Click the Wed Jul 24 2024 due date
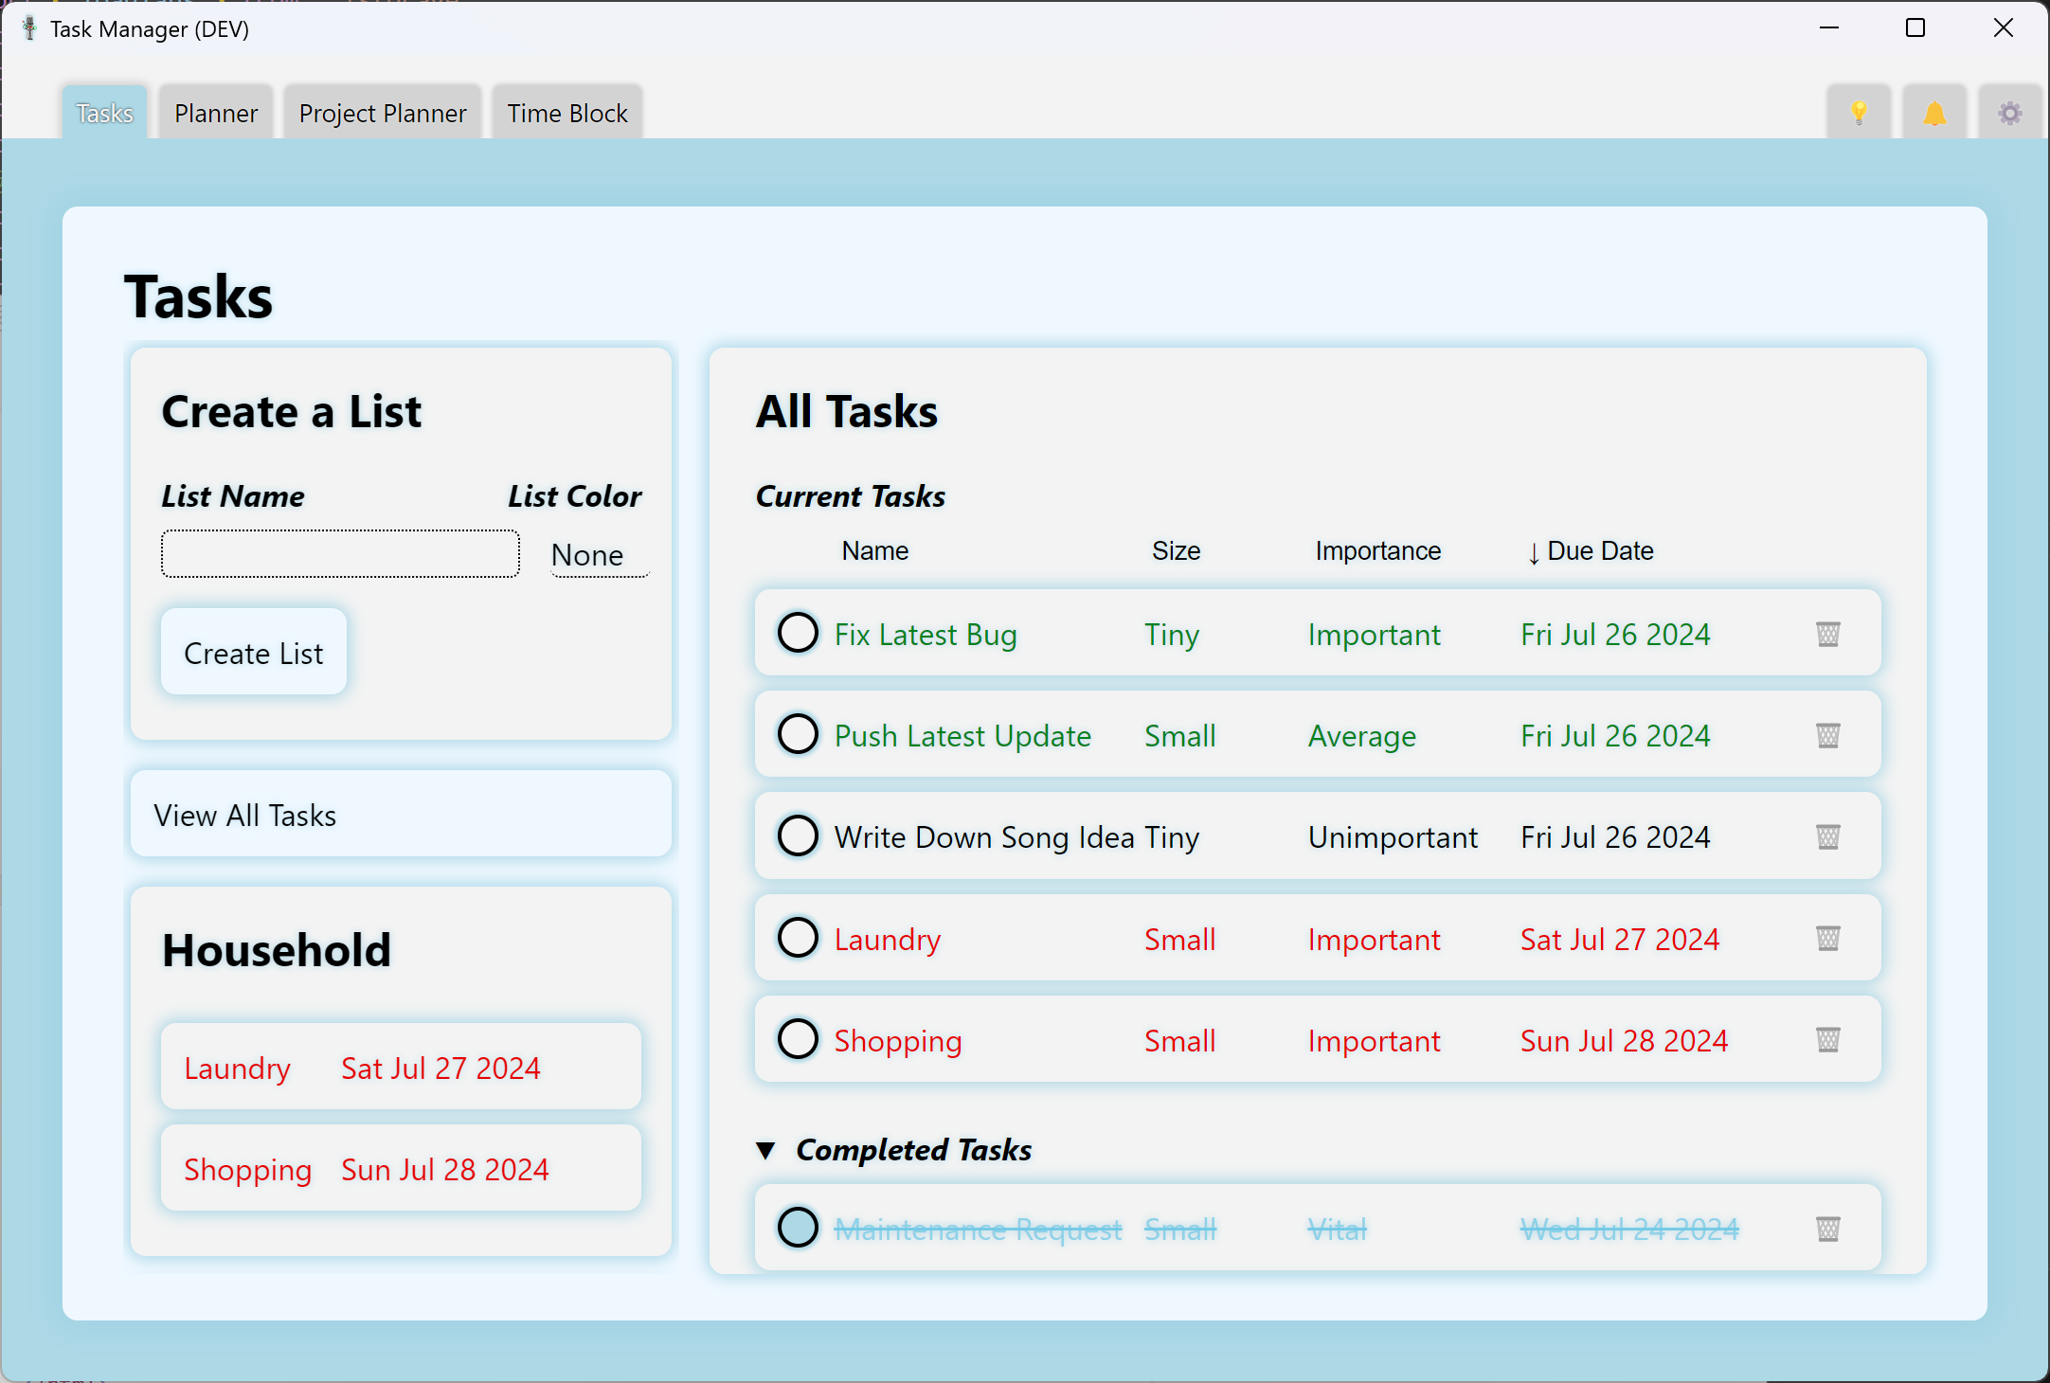This screenshot has height=1383, width=2050. point(1629,1230)
